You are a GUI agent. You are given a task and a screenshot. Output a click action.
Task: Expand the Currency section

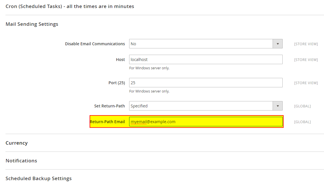[x=17, y=143]
